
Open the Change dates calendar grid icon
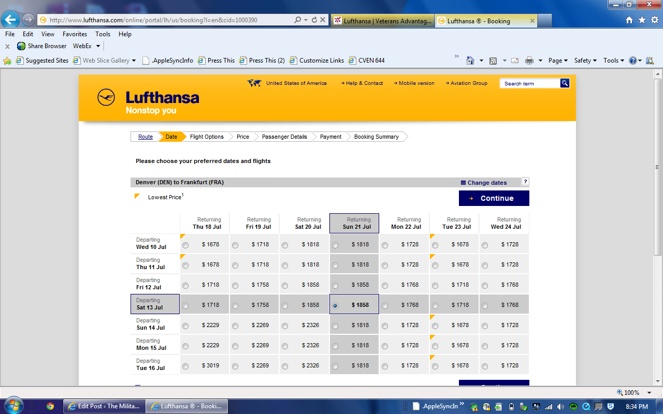(x=462, y=182)
